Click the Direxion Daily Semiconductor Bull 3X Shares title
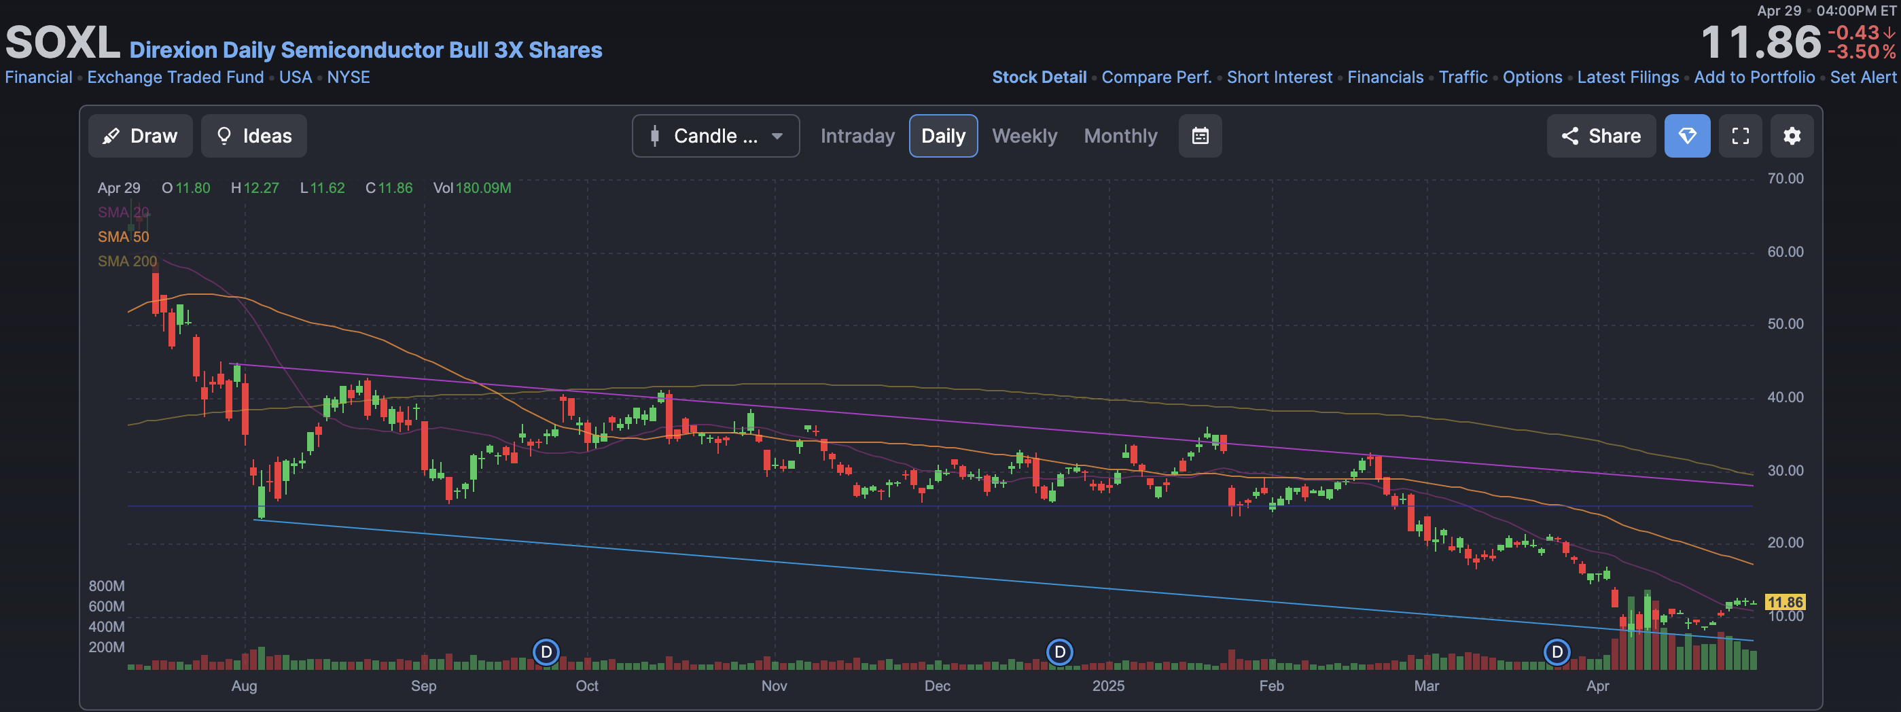 (x=366, y=50)
